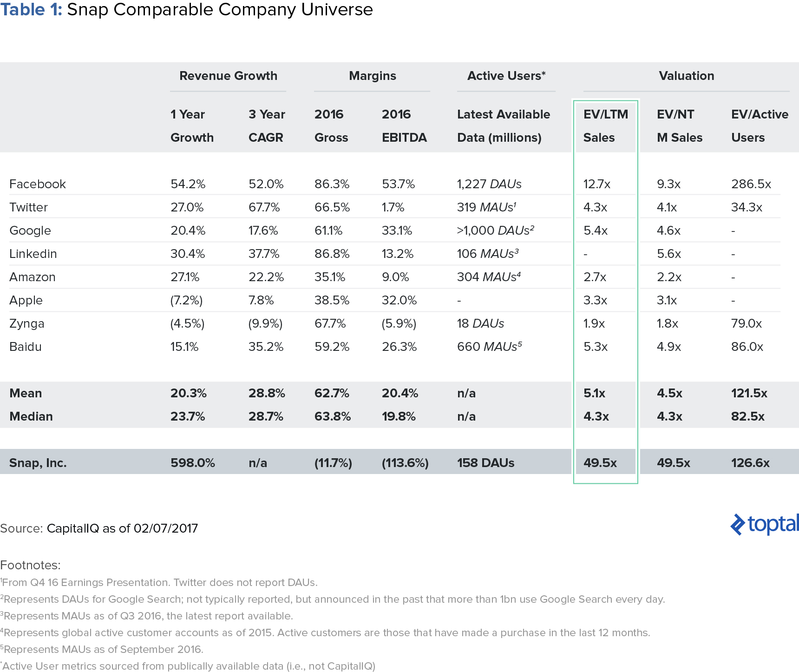Click the Toptal logo
Image resolution: width=799 pixels, height=672 pixels.
[765, 524]
